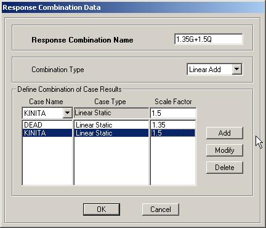Click the Add button
This screenshot has width=266, height=228.
click(225, 133)
